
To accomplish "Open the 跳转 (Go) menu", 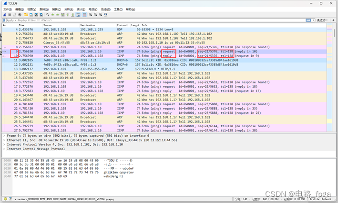I will [x=44, y=9].
